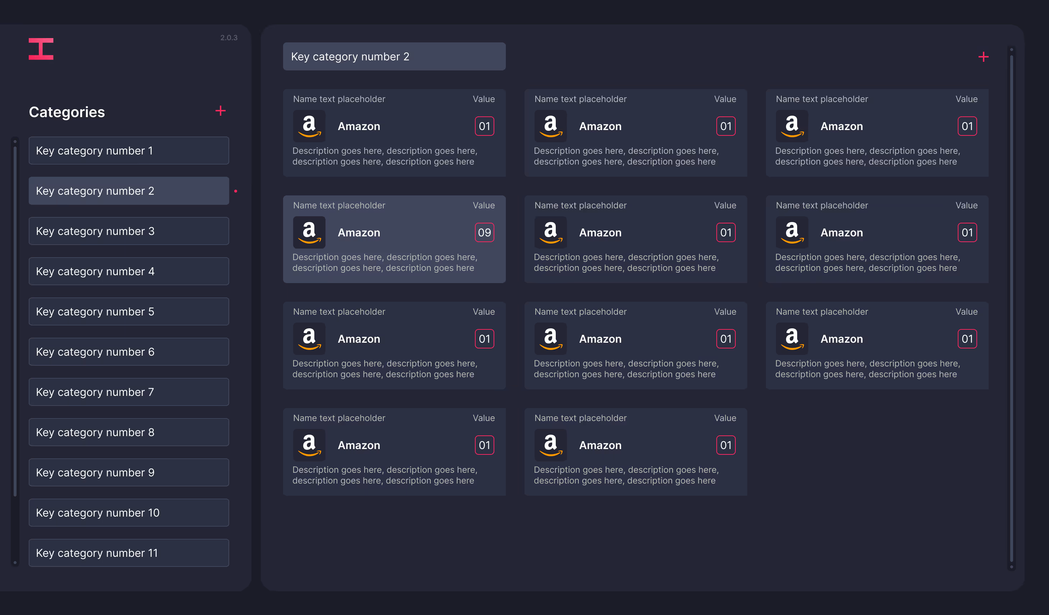
Task: Switch to Key category number 8
Action: [x=129, y=432]
